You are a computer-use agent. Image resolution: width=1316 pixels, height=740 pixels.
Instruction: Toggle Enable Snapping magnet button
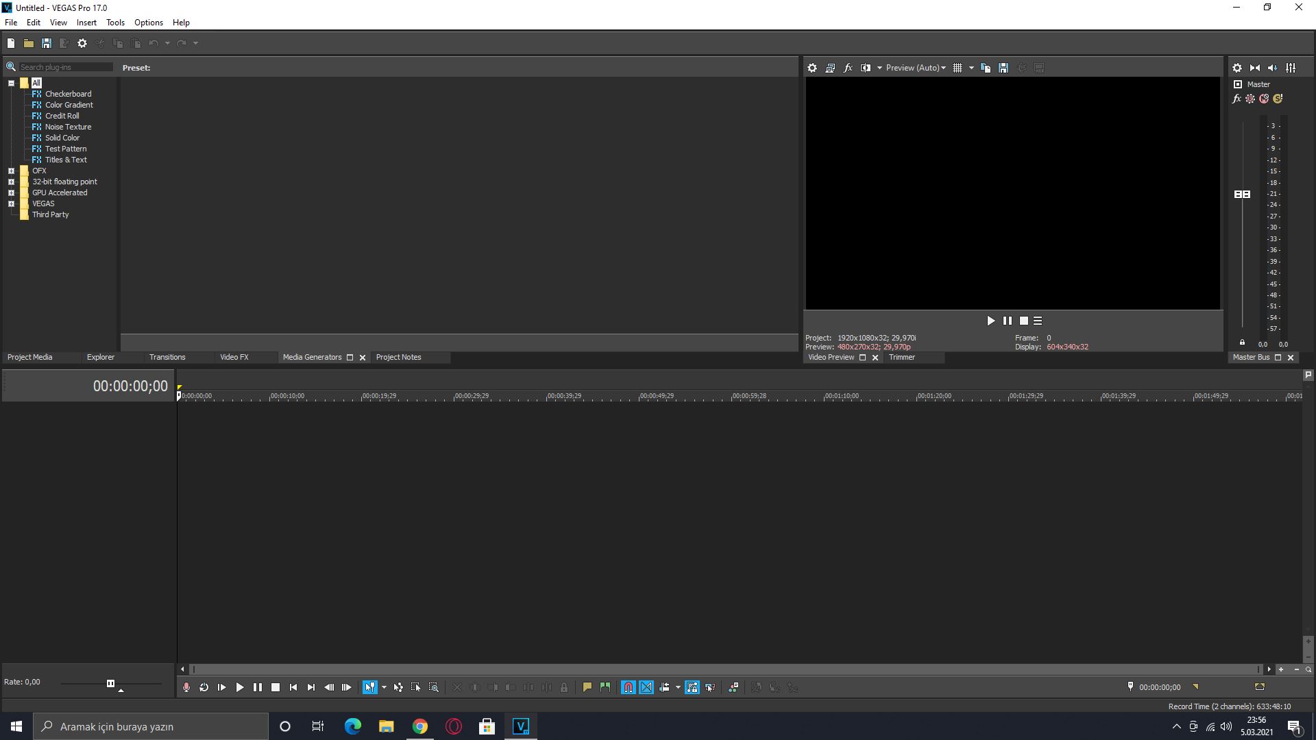pos(629,687)
